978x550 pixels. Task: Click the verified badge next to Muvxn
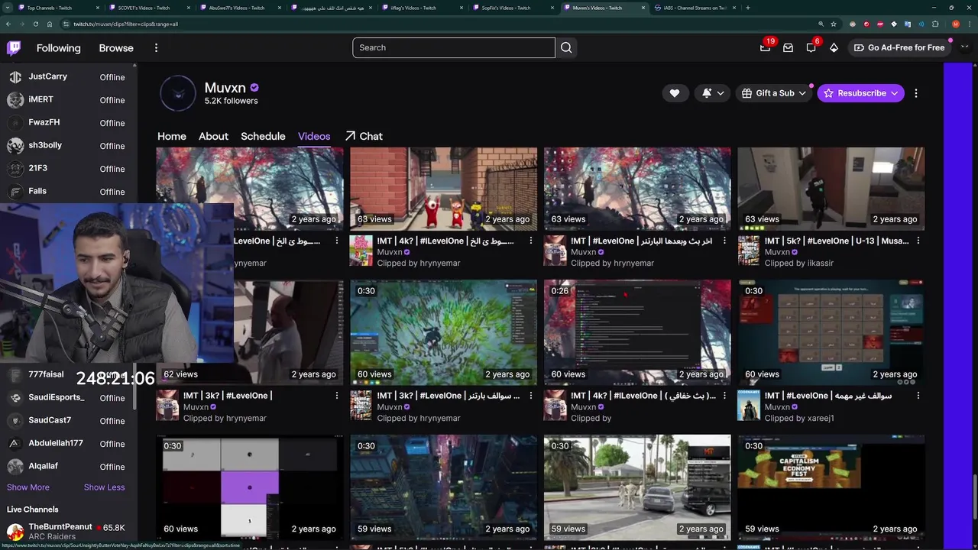[254, 88]
